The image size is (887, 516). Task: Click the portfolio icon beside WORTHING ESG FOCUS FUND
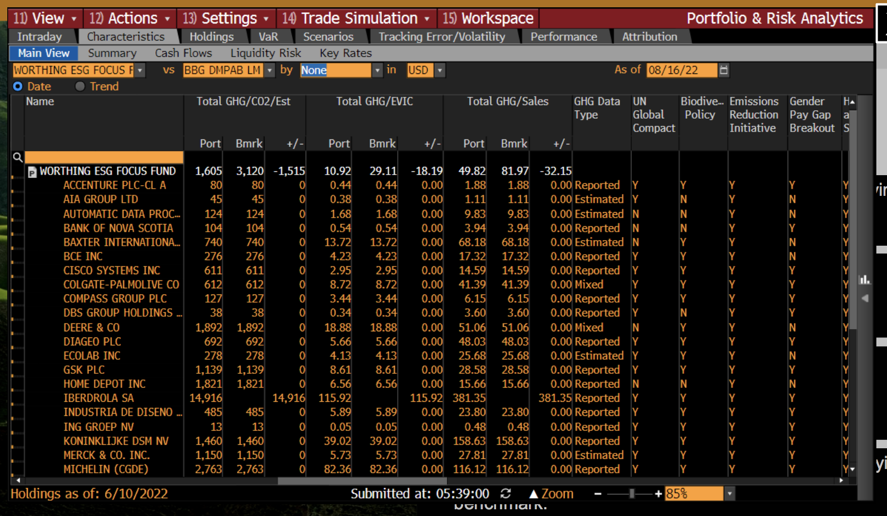pyautogui.click(x=32, y=172)
